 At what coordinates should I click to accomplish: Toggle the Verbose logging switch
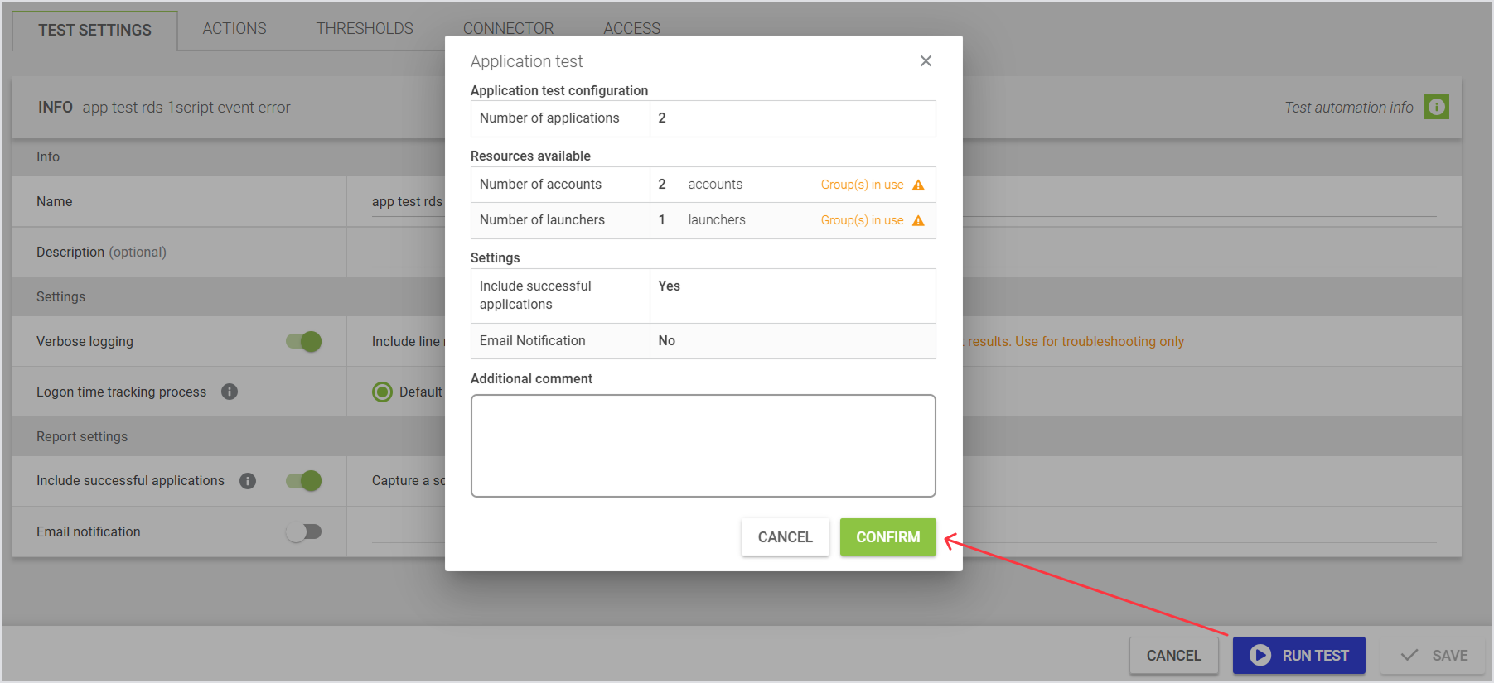(304, 341)
